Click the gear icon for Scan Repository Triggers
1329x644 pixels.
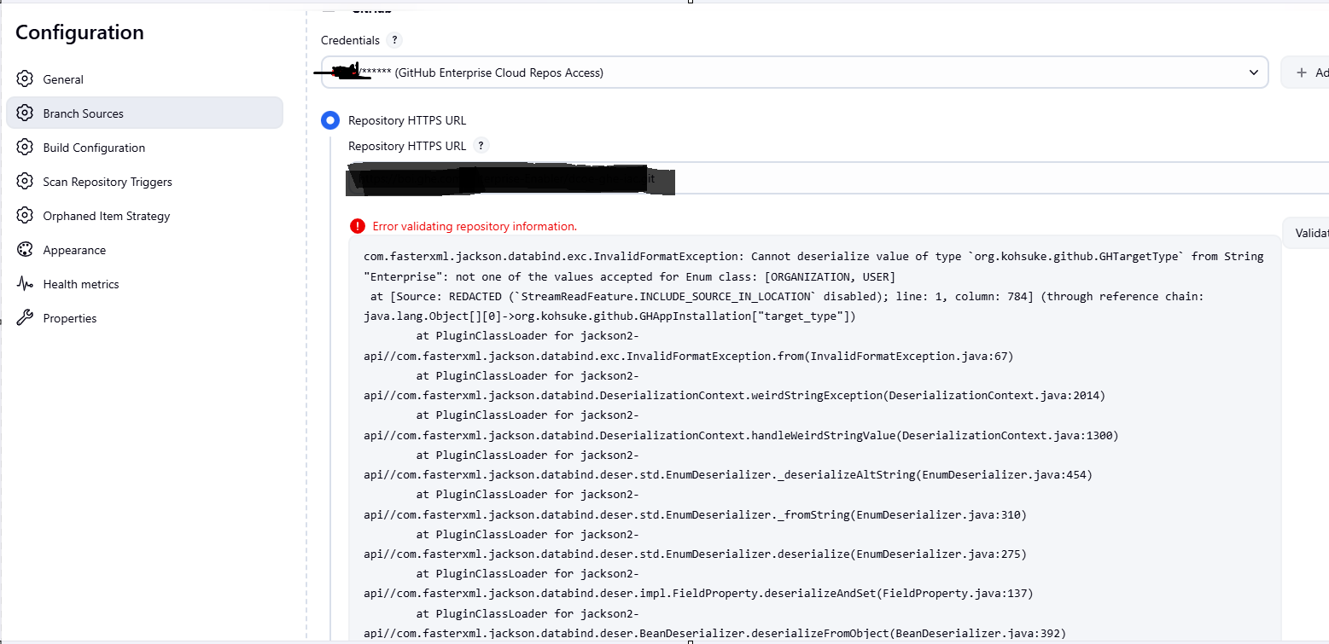25,182
